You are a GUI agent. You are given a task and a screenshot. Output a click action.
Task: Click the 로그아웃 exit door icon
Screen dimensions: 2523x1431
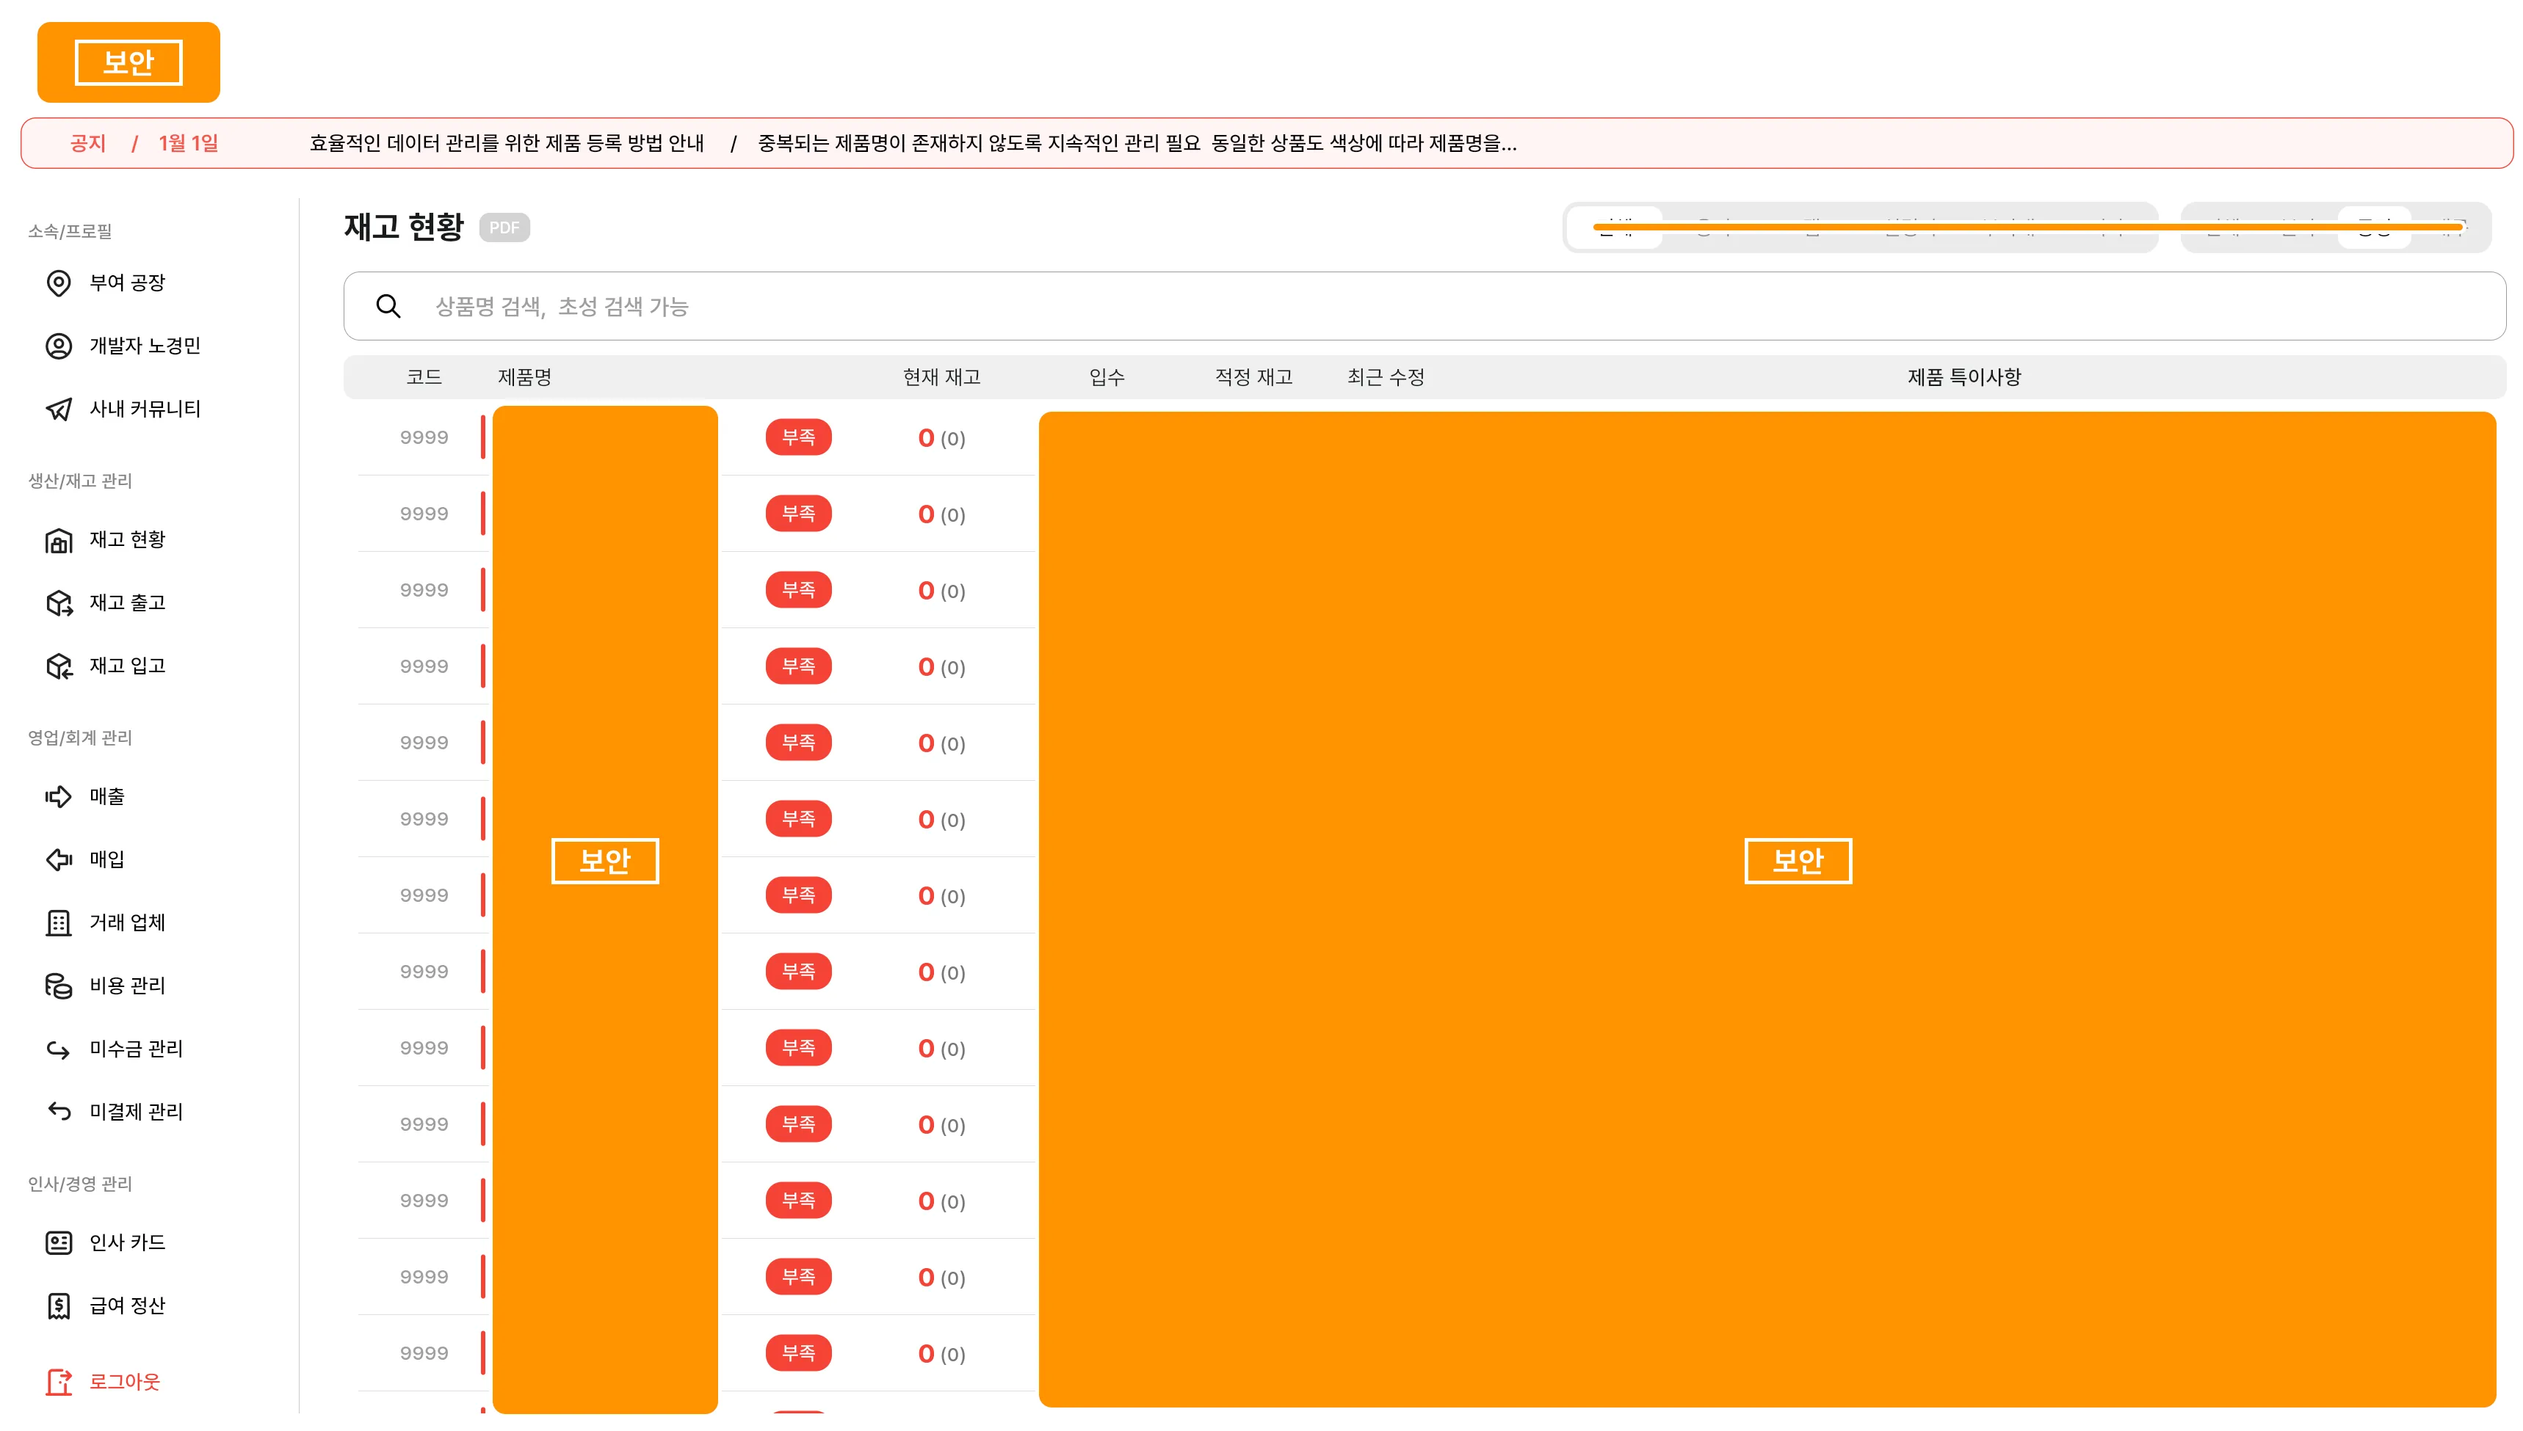pos(59,1382)
